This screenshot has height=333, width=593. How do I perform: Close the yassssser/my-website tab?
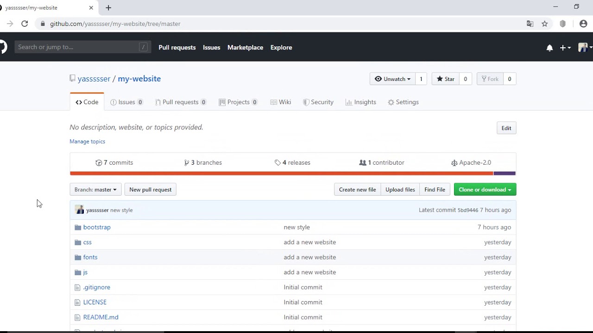91,7
